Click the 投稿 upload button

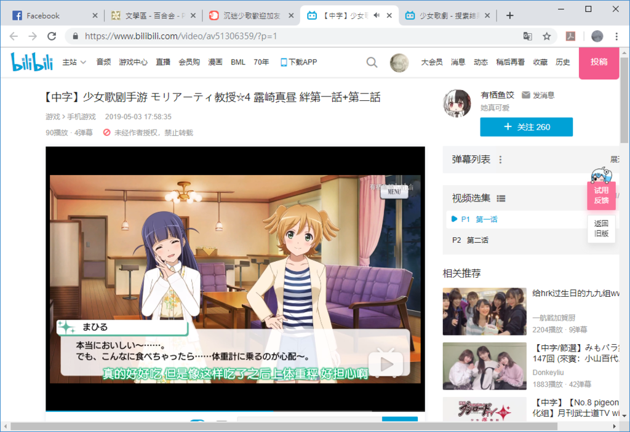coord(599,63)
